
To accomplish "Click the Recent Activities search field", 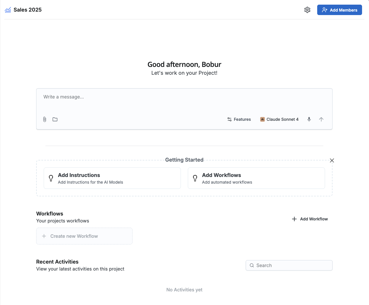I will [292, 265].
